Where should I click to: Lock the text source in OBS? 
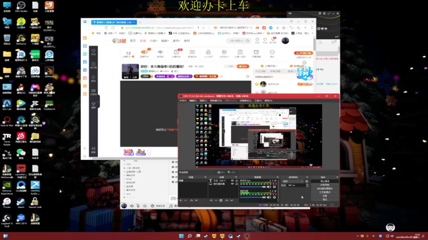[236, 181]
